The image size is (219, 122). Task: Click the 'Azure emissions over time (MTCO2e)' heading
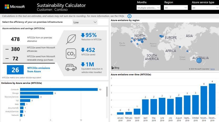[131, 75]
